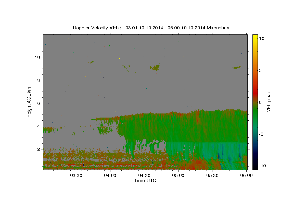
Task: Click the white vertical line in the plot
Action: coord(102,102)
